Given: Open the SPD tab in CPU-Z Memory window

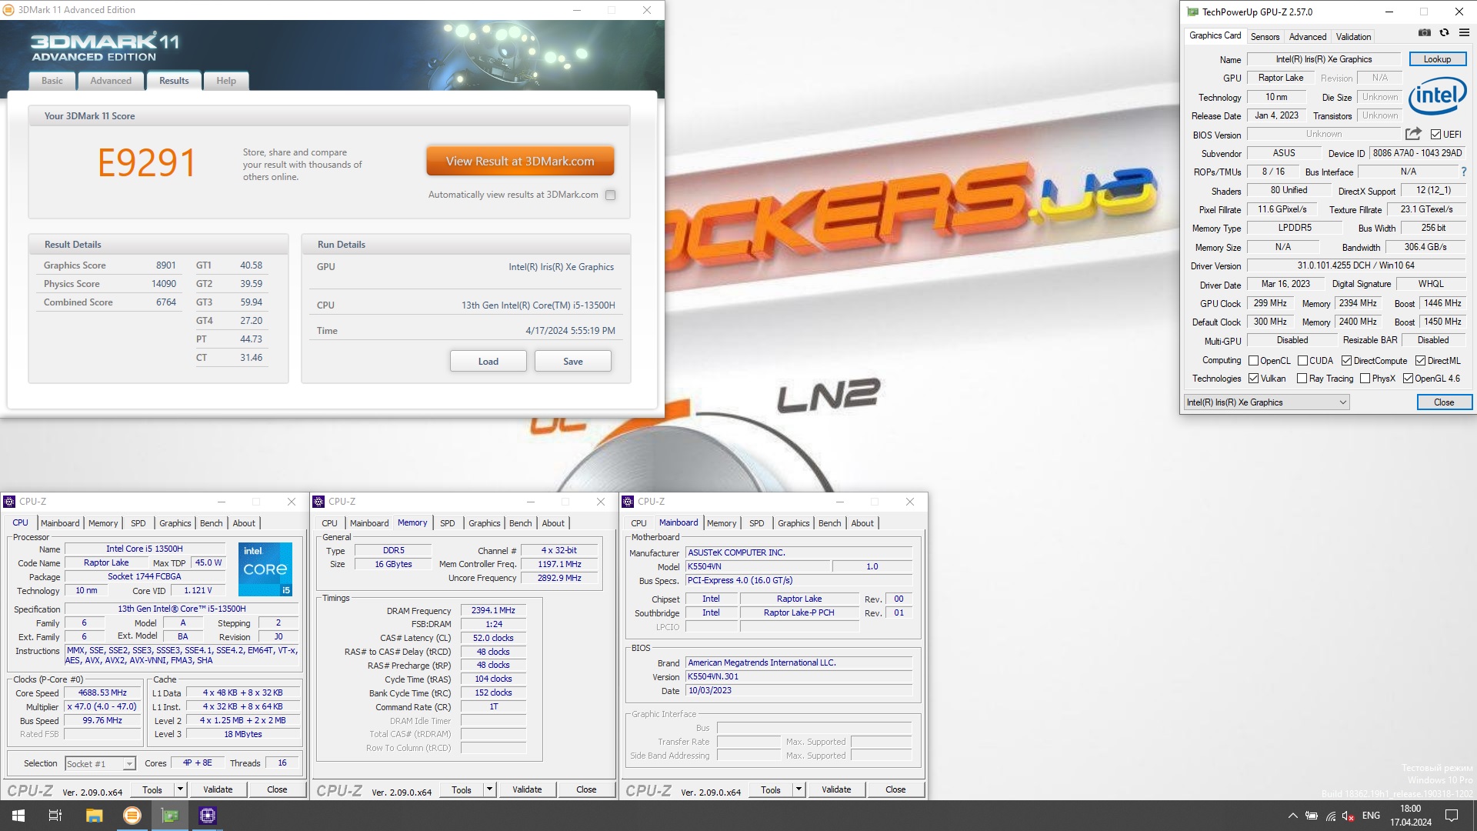Looking at the screenshot, I should pyautogui.click(x=447, y=523).
